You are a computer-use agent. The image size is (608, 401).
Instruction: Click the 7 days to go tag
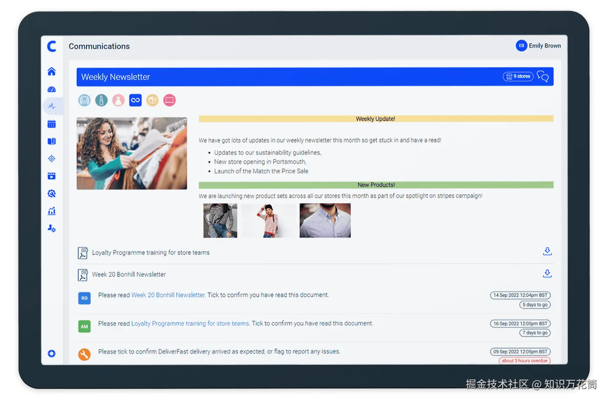pyautogui.click(x=535, y=333)
